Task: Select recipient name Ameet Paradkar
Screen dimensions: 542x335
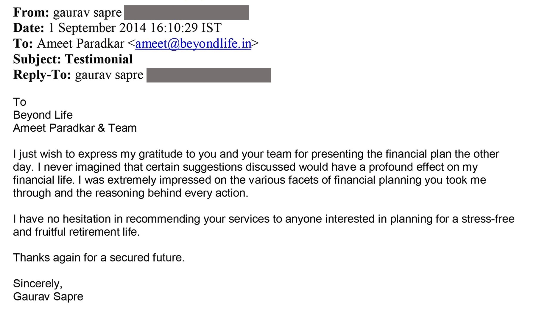Action: (x=80, y=43)
